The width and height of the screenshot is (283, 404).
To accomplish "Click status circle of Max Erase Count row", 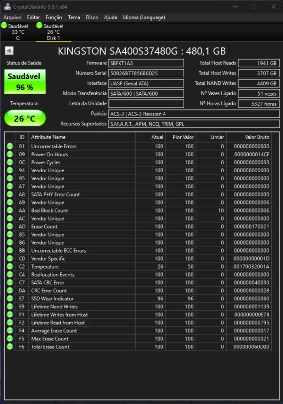I will tap(10, 339).
